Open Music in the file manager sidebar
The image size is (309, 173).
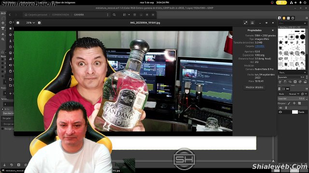(x=11, y=59)
